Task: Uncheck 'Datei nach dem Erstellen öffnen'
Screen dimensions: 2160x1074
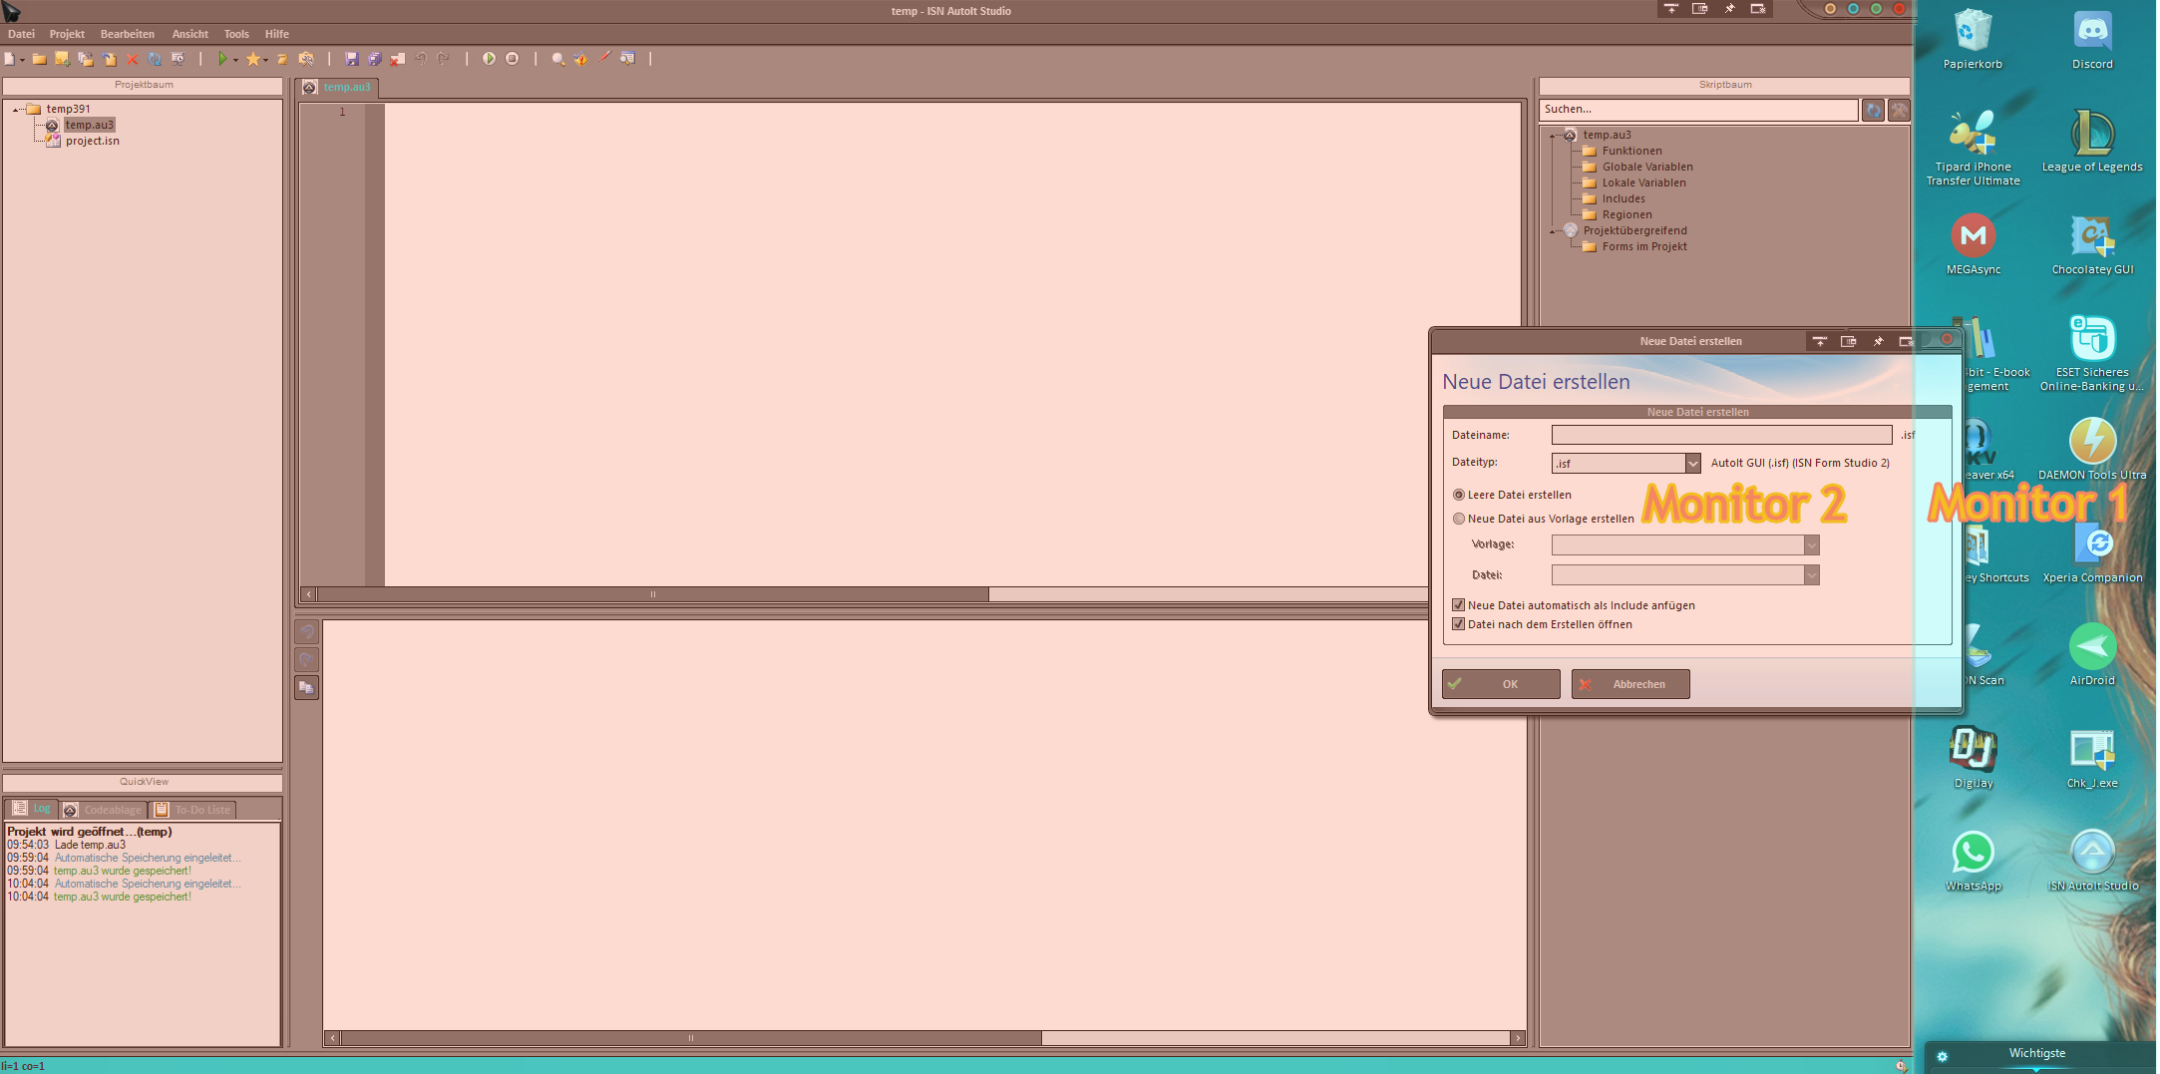Action: 1459,624
